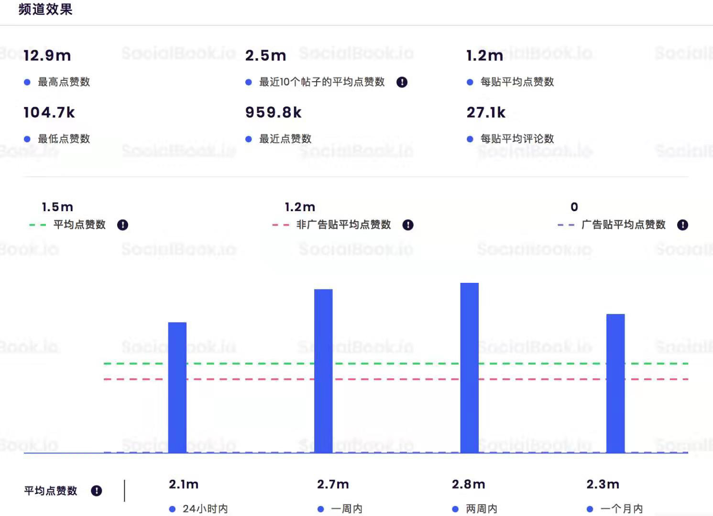Click the 1.5m average likes value

pos(57,207)
